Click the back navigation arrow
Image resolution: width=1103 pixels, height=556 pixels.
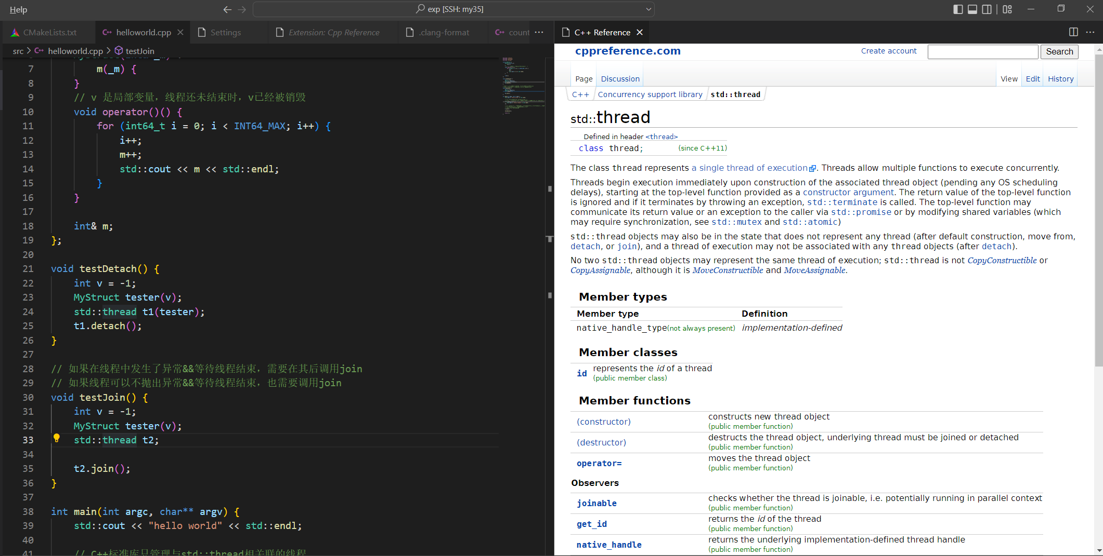point(227,9)
